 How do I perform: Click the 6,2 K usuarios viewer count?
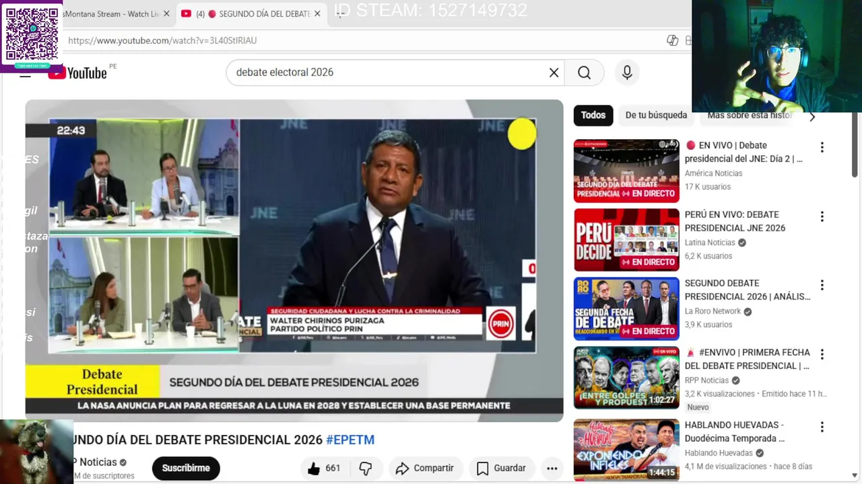pyautogui.click(x=708, y=256)
